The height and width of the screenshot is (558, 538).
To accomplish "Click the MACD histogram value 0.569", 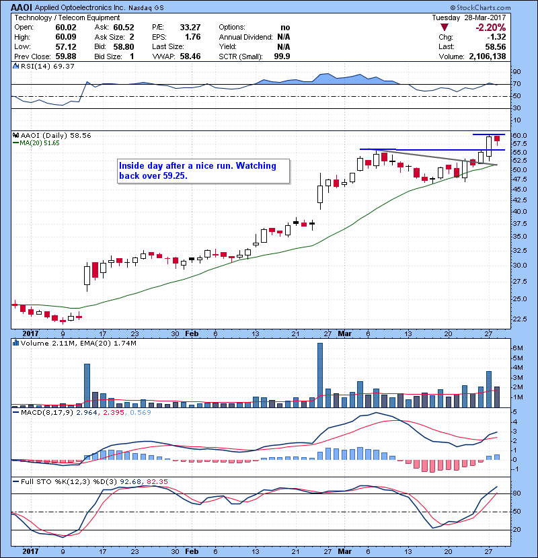I will point(141,413).
